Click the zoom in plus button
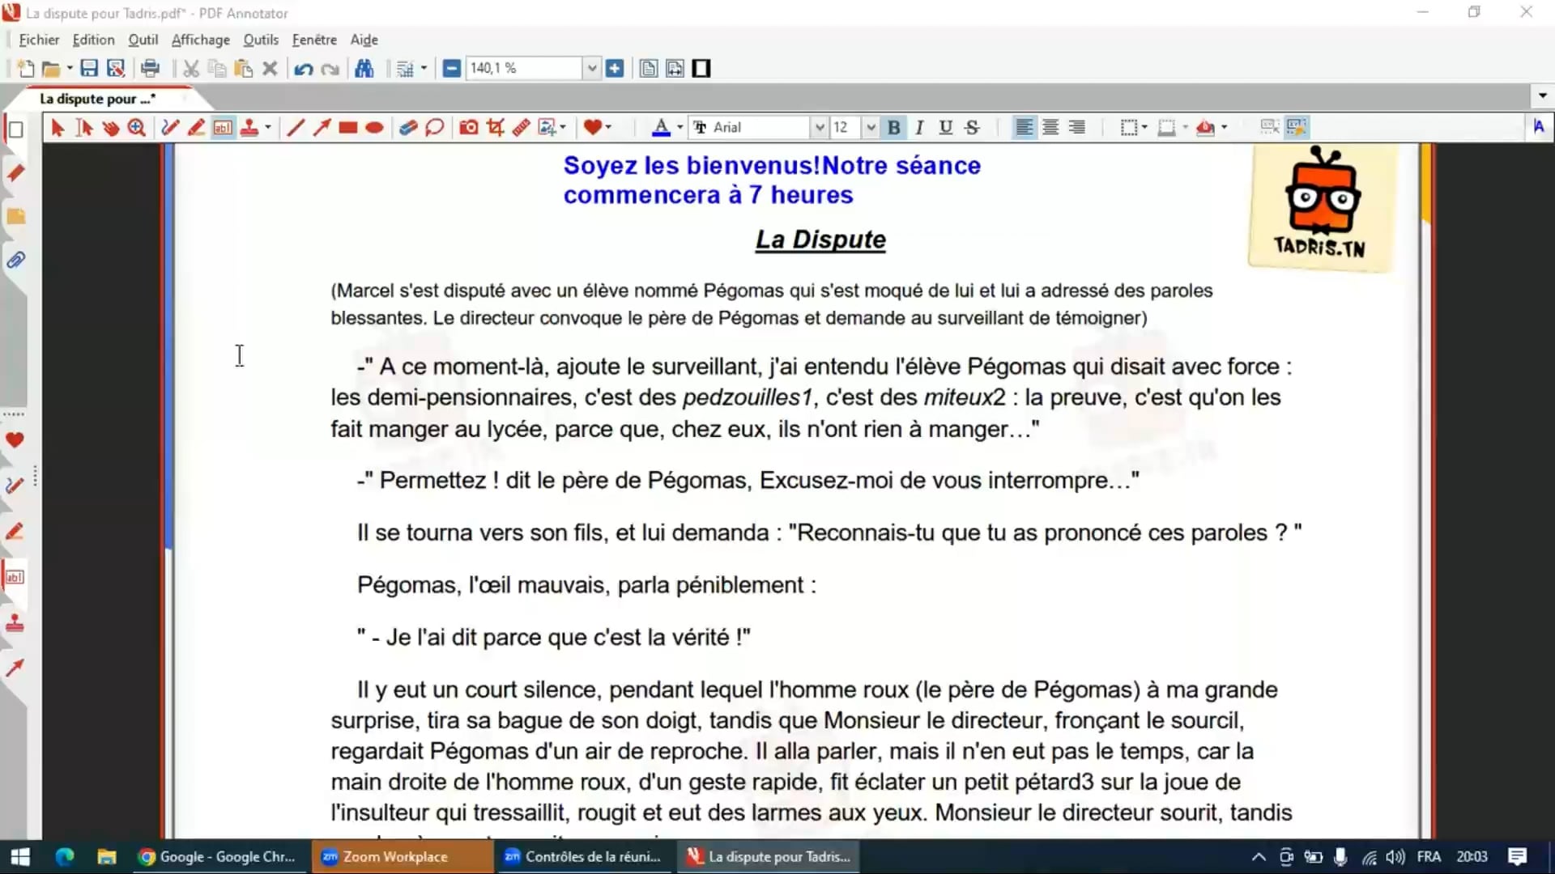The width and height of the screenshot is (1555, 874). (x=615, y=69)
